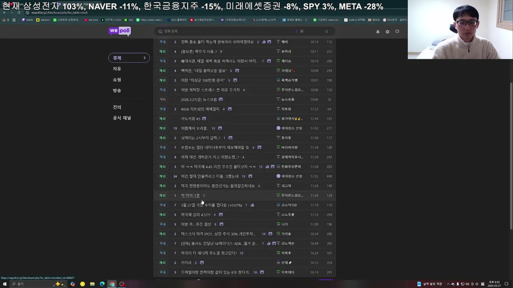The height and width of the screenshot is (288, 513).
Task: Open Microsoft Edge from the taskbar
Action: click(102, 284)
